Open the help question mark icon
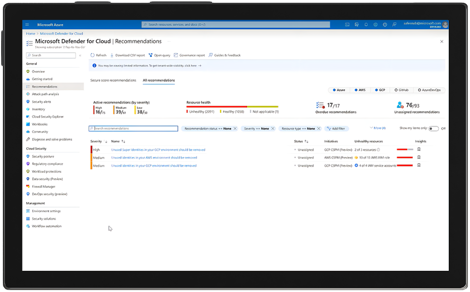 coord(385,24)
